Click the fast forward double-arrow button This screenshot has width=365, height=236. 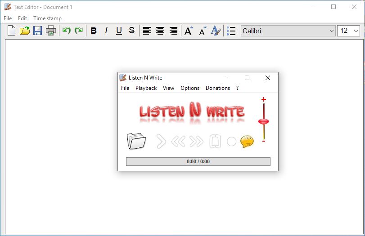196,141
